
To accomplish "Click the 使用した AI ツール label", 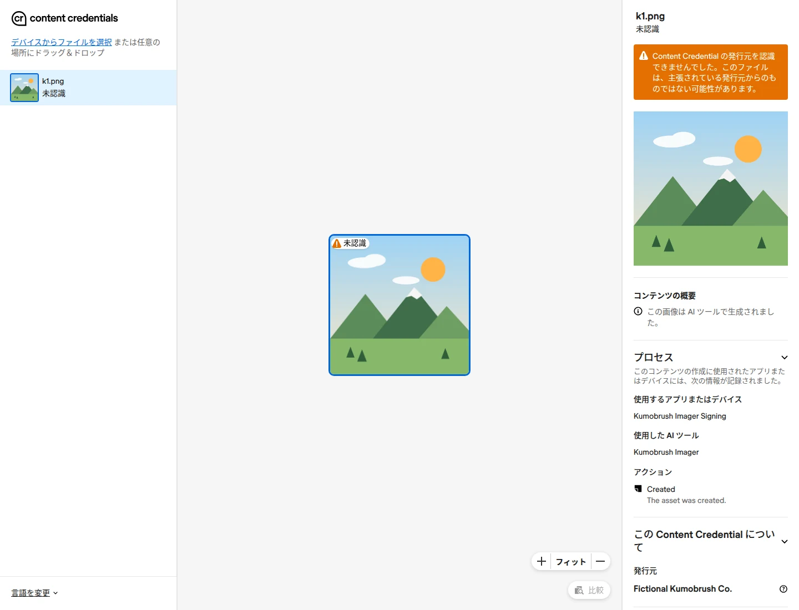I will 666,435.
